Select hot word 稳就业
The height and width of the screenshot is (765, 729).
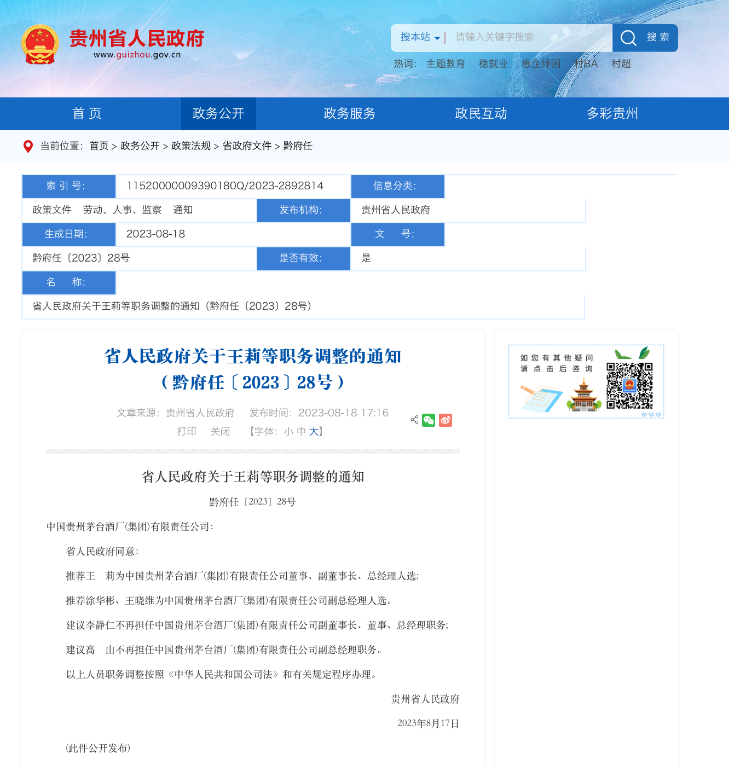pos(493,64)
